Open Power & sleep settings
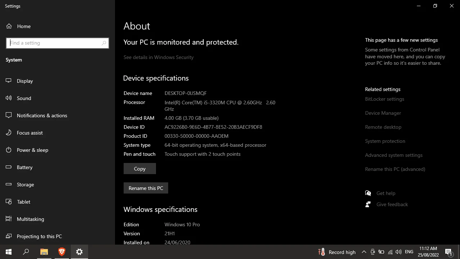 tap(57, 150)
